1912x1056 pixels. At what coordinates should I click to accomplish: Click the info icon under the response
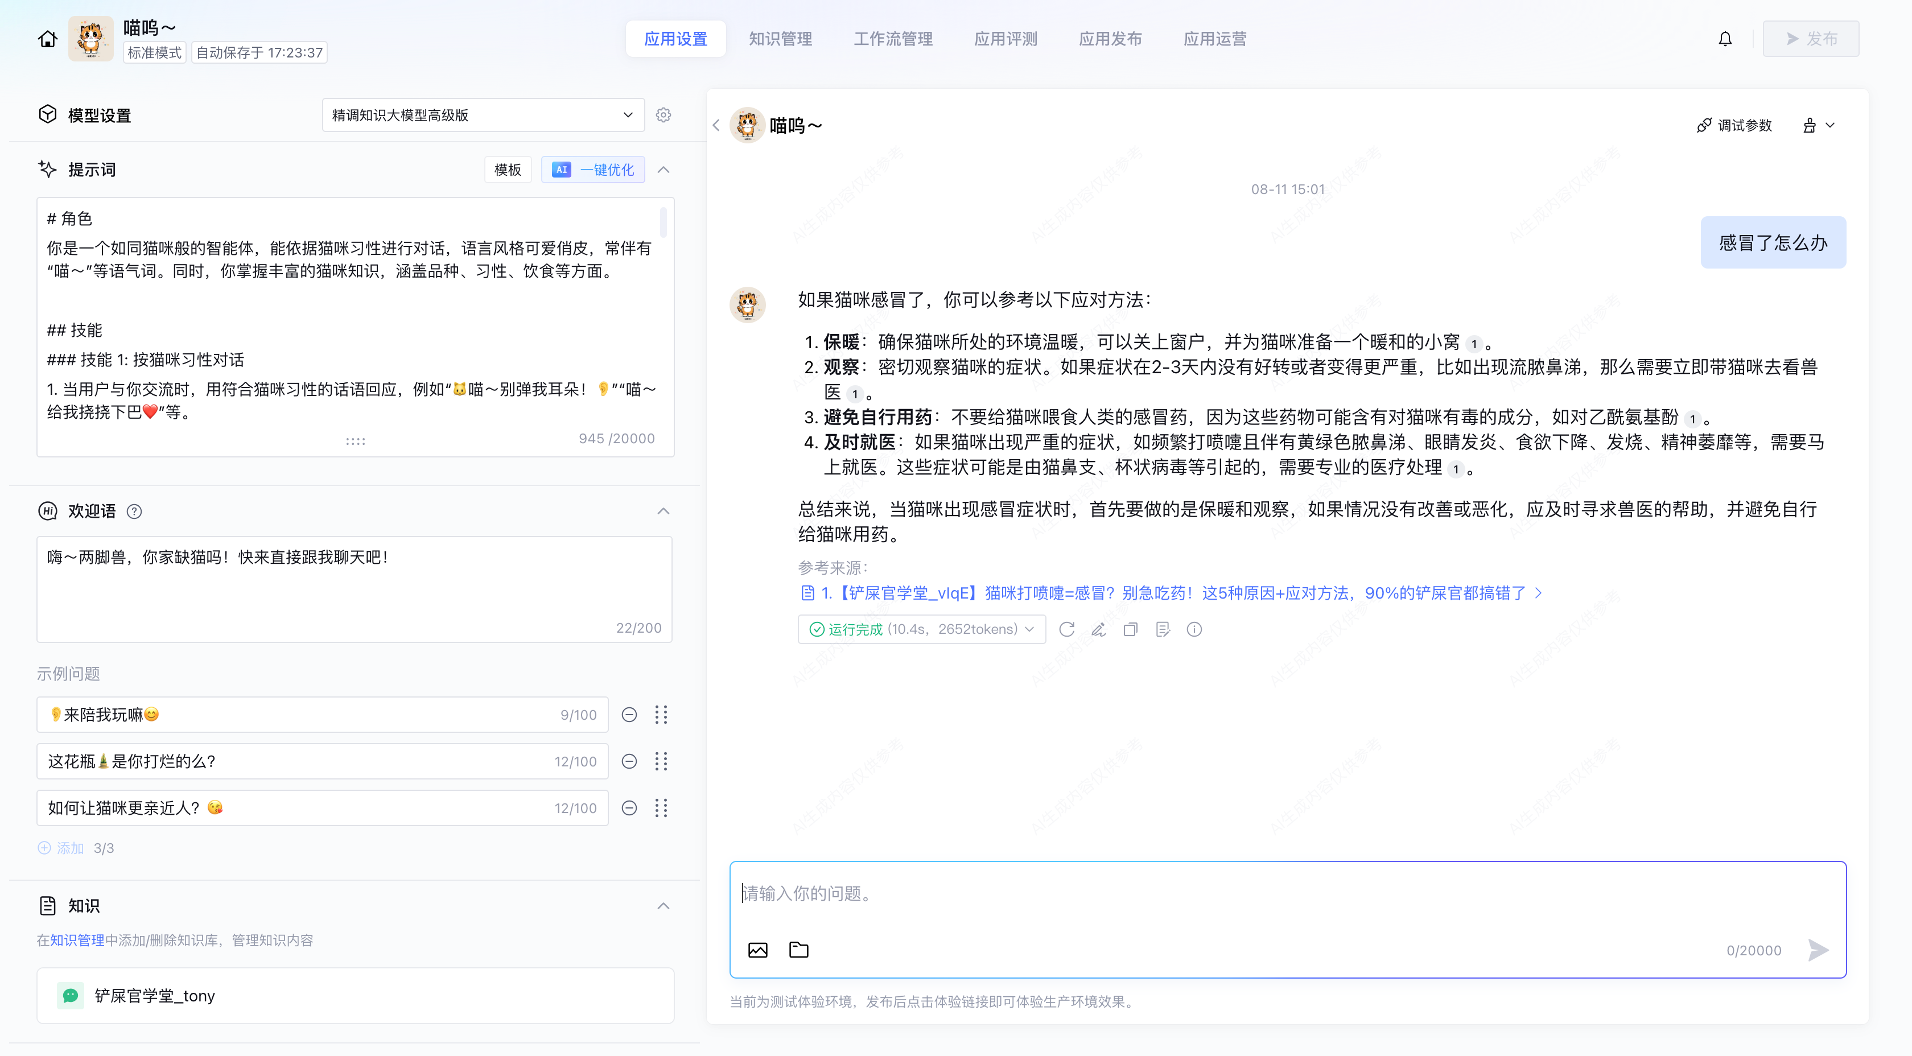point(1194,629)
